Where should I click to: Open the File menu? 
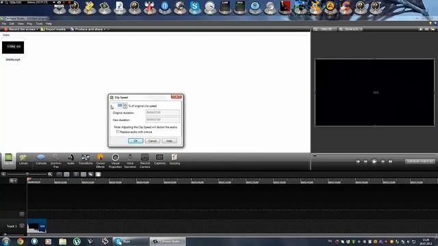click(4, 24)
